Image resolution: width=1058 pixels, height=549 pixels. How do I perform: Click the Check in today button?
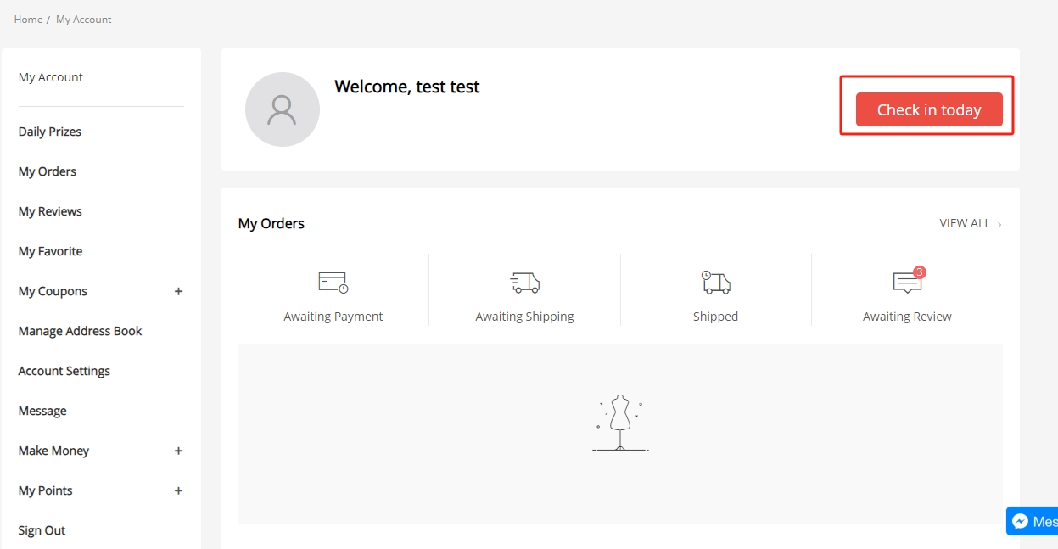pos(929,109)
